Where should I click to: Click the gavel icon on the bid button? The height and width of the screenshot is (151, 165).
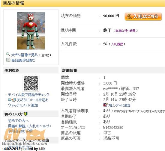[129, 16]
